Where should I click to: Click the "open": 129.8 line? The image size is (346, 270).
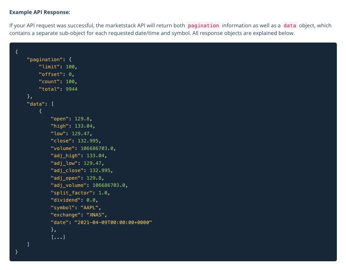click(x=71, y=119)
